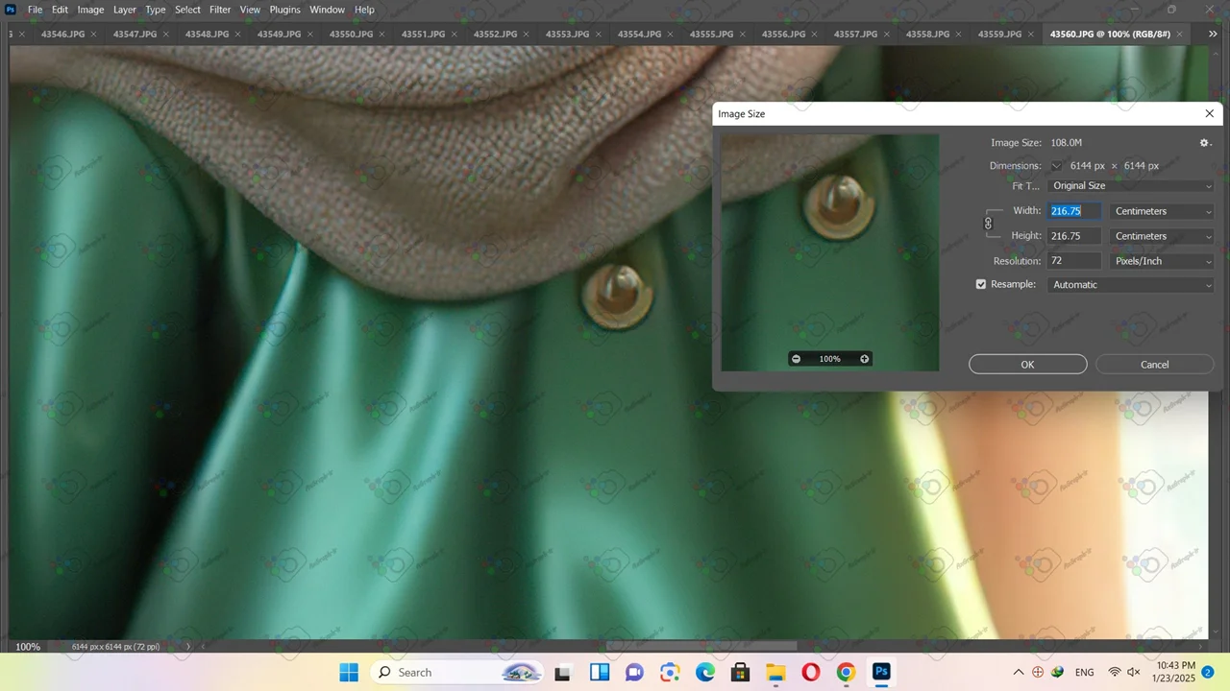Open Opera browser from the taskbar
Image resolution: width=1230 pixels, height=691 pixels.
[810, 673]
